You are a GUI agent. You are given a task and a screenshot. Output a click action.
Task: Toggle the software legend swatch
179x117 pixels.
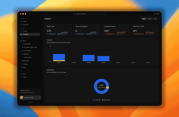tap(93, 100)
